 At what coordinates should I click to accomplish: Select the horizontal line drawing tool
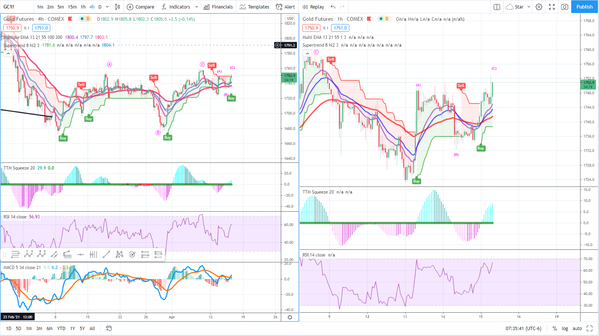click(x=80, y=254)
